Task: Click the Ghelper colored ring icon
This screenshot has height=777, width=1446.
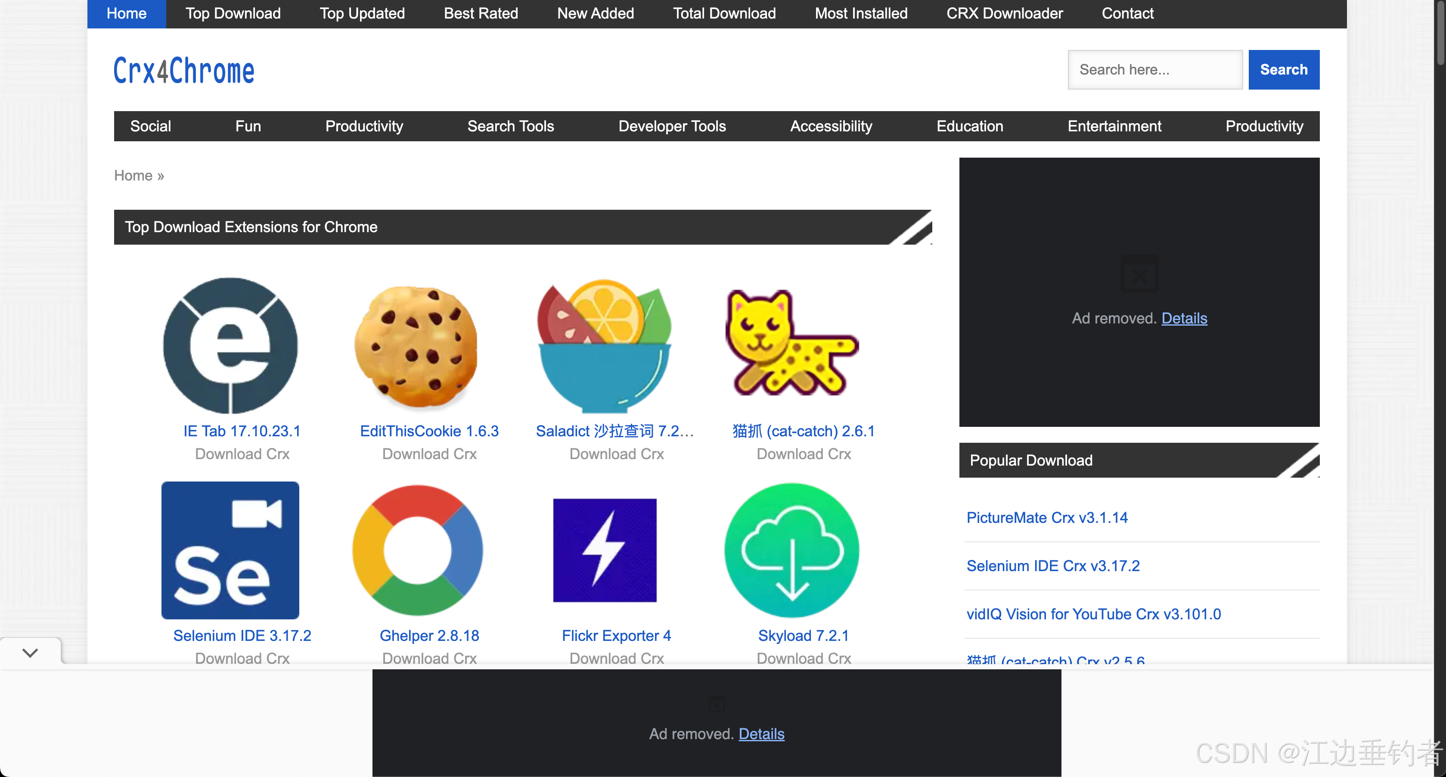Action: [417, 550]
